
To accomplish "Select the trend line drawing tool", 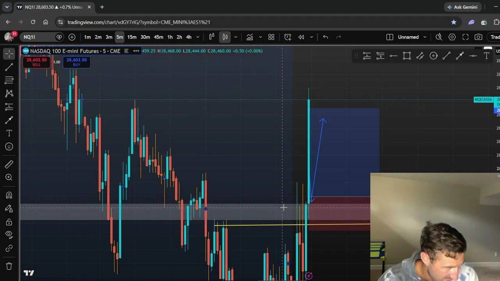I will pyautogui.click(x=9, y=67).
